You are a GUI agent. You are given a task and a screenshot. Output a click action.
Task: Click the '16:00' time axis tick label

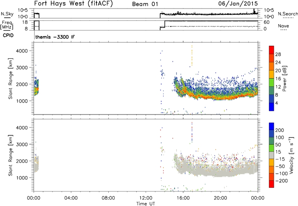[183, 198]
